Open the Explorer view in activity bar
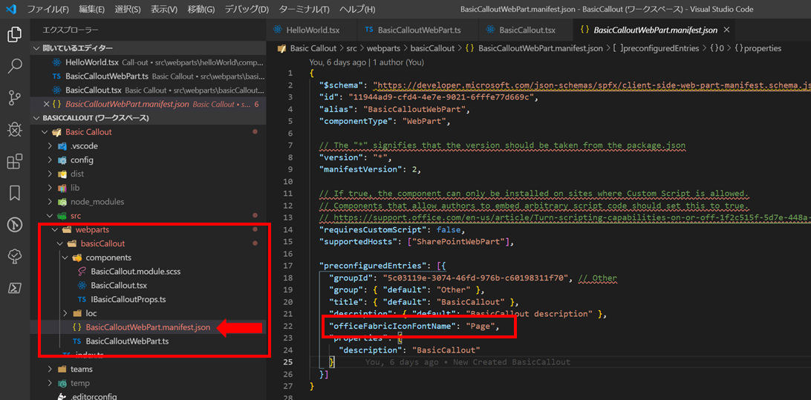 tap(15, 35)
